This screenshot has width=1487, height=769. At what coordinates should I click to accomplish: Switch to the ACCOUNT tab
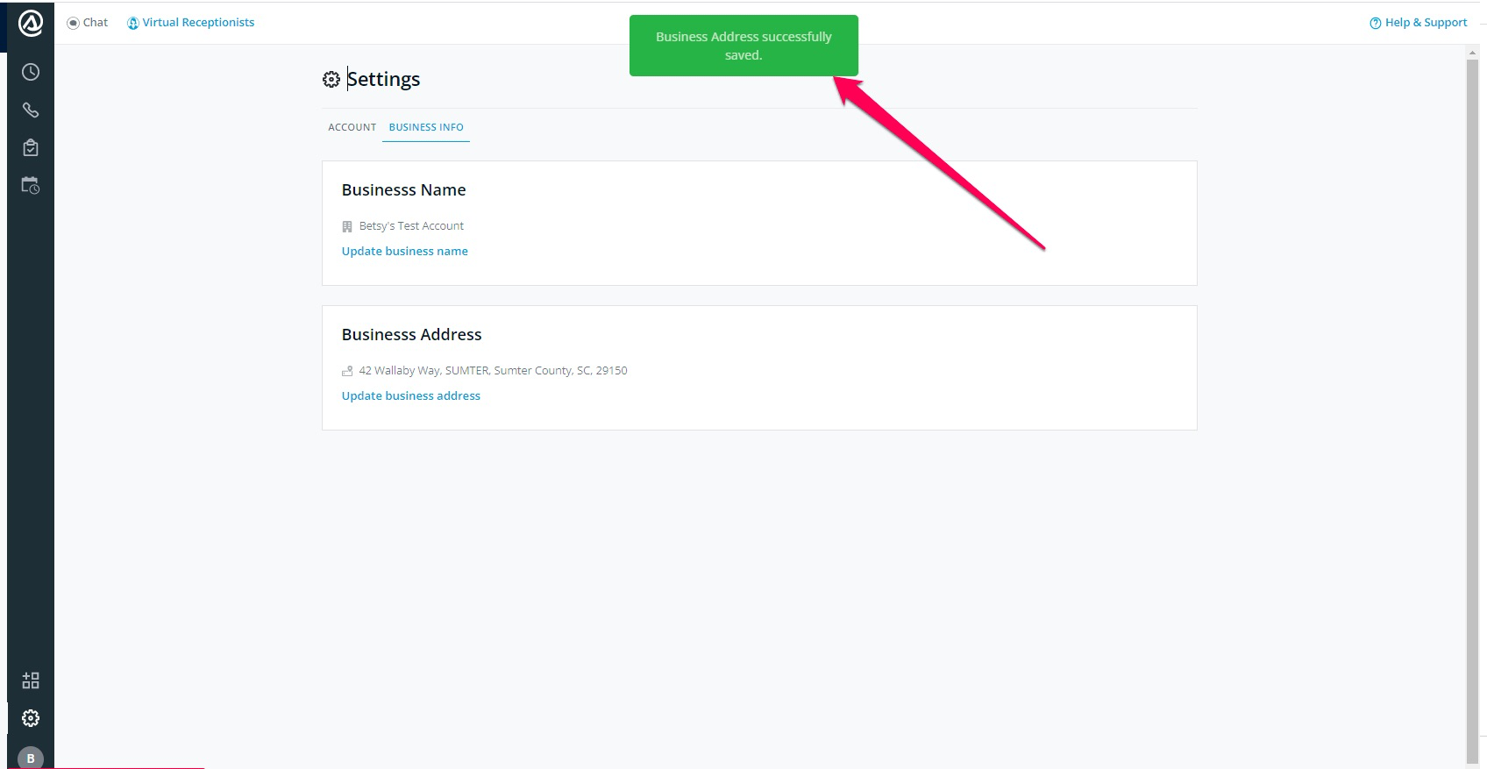point(352,127)
